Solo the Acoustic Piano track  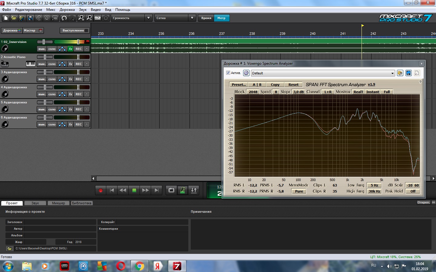click(52, 64)
